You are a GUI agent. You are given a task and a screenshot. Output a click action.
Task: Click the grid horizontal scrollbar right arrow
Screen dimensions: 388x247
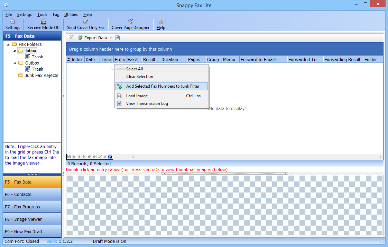[380, 157]
